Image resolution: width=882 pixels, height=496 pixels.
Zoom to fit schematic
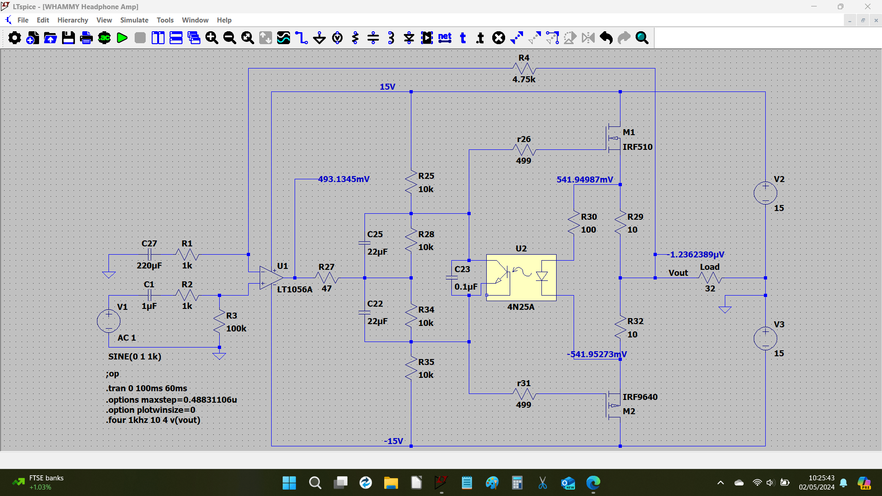coord(248,38)
